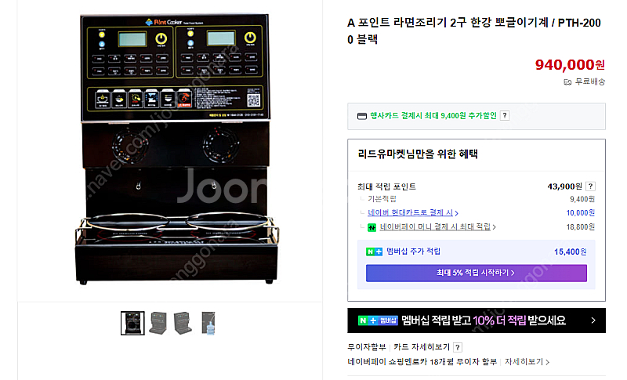Select the third product thumbnail
Image resolution: width=627 pixels, height=380 pixels.
click(183, 324)
